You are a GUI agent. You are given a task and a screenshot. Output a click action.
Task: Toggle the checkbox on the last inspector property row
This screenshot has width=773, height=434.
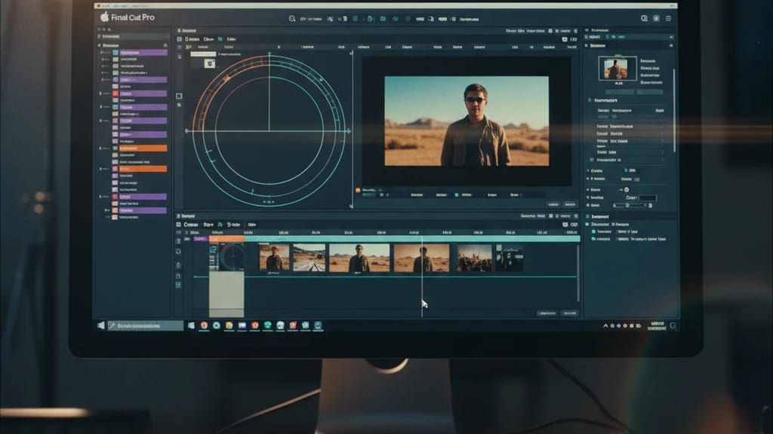[592, 160]
